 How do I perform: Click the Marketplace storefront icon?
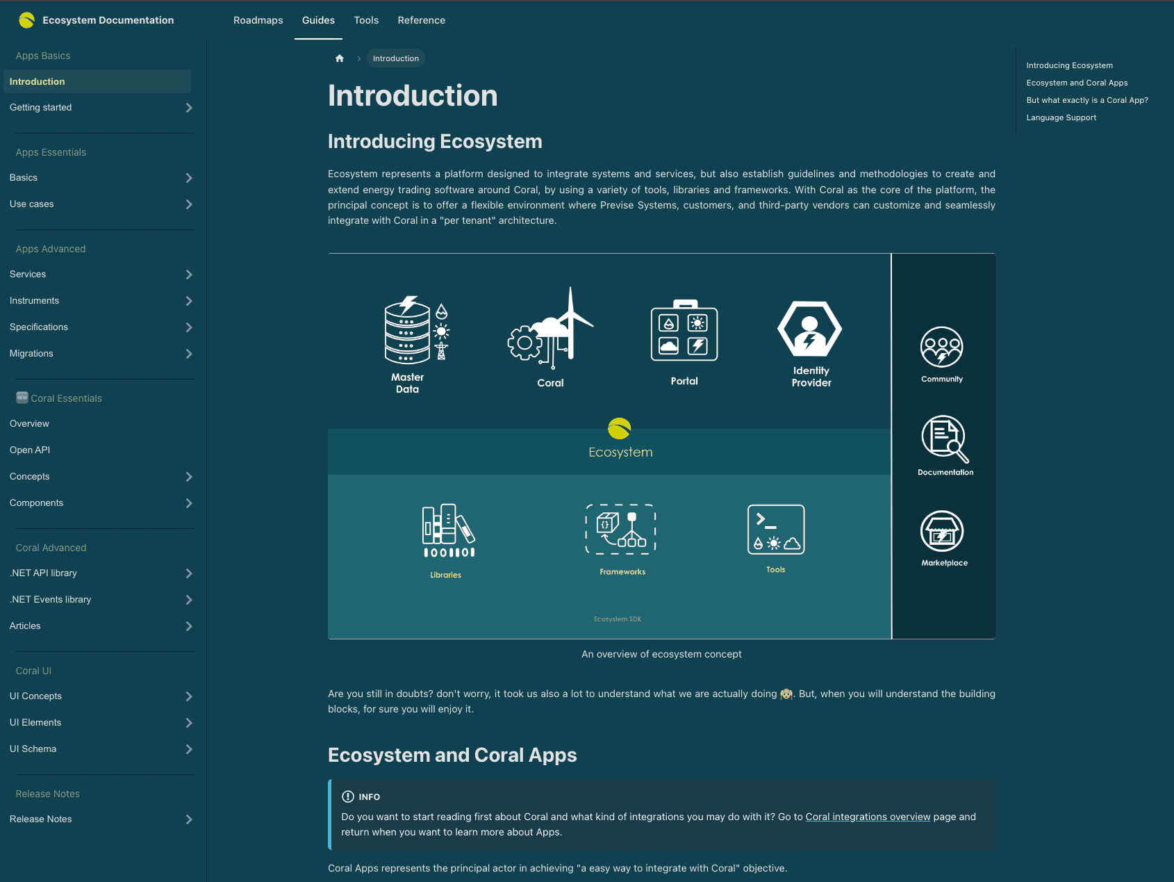(x=941, y=532)
